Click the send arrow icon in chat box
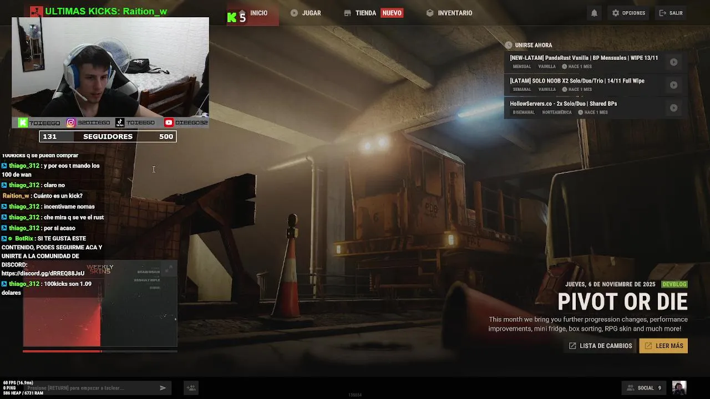Image resolution: width=710 pixels, height=399 pixels. pyautogui.click(x=163, y=388)
